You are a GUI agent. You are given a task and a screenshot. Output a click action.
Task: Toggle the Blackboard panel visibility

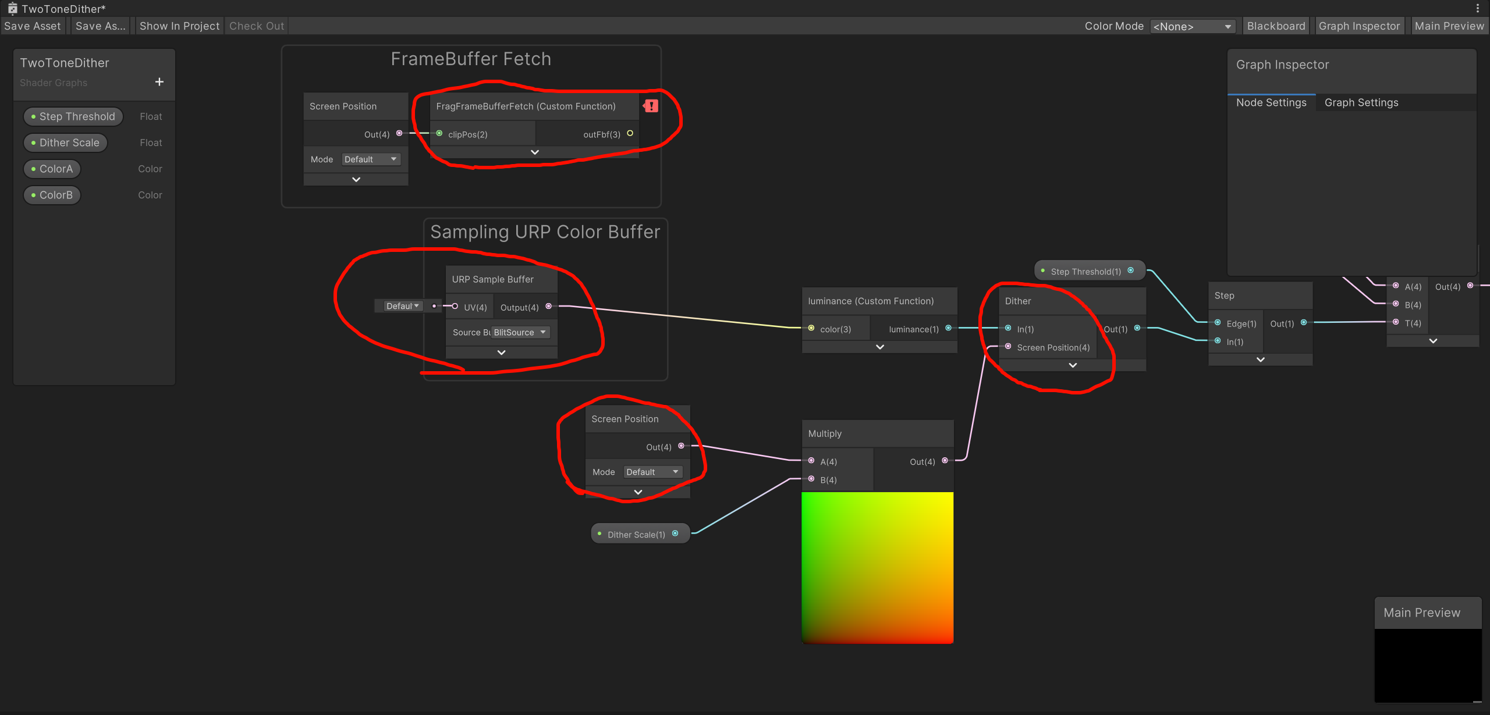[x=1276, y=26]
